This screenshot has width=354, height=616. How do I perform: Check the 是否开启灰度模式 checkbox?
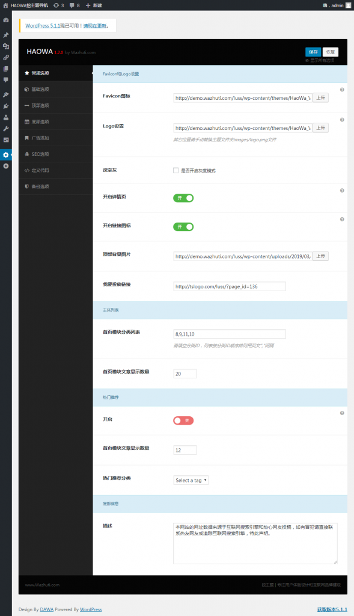pos(176,170)
